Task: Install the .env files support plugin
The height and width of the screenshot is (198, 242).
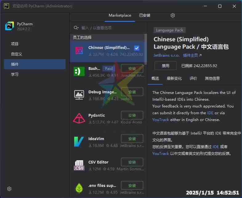Action: [132, 185]
